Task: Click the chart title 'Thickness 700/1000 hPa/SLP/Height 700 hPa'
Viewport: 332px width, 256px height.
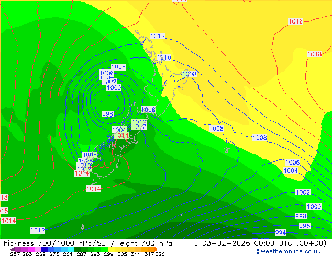Action: point(86,243)
